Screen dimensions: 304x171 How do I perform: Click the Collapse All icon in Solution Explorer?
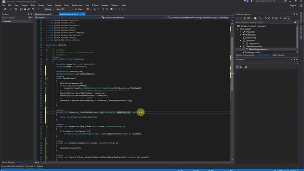coord(273,18)
